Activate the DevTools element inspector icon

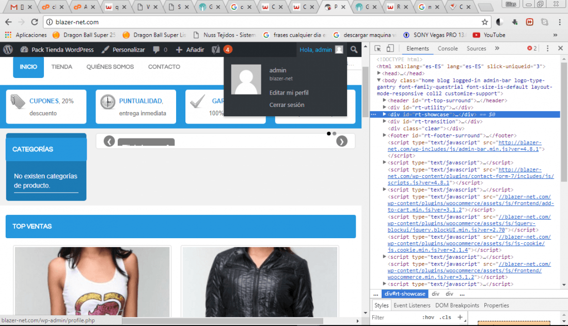click(x=377, y=49)
